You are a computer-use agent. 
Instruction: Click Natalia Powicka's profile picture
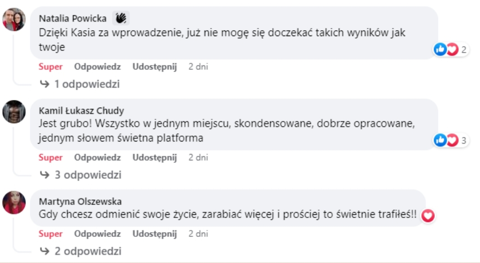(x=14, y=20)
